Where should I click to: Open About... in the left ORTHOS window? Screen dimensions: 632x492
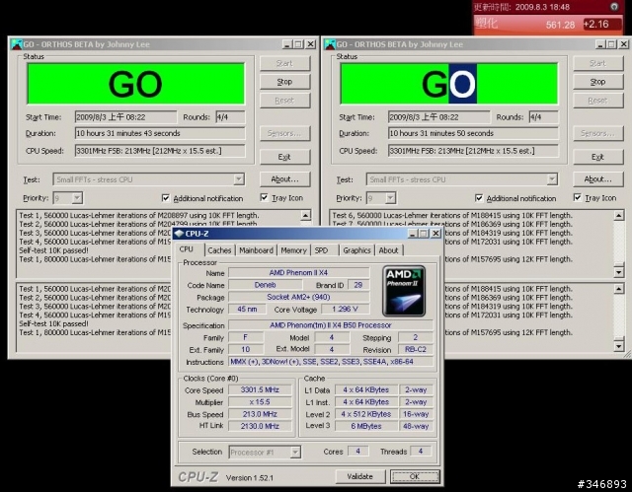[285, 179]
